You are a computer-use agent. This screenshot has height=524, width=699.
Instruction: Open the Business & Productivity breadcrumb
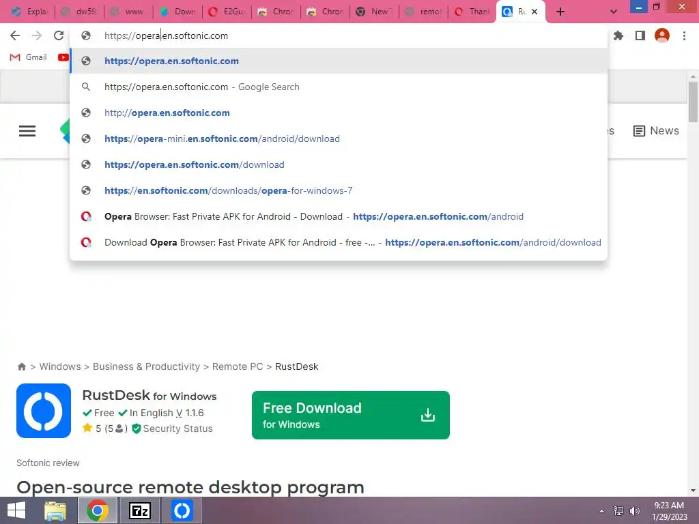pos(146,366)
